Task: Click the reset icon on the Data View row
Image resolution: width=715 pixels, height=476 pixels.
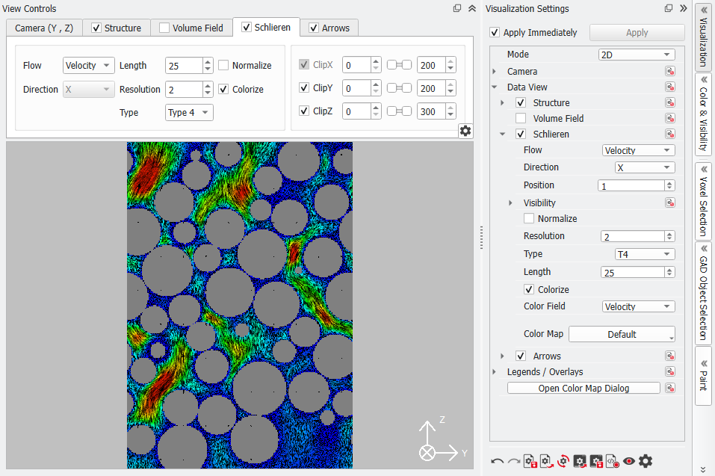Action: point(670,87)
